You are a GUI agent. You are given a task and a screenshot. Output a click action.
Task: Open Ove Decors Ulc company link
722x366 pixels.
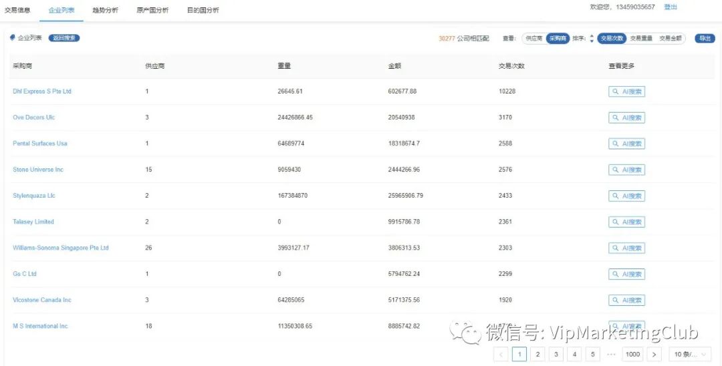(33, 118)
